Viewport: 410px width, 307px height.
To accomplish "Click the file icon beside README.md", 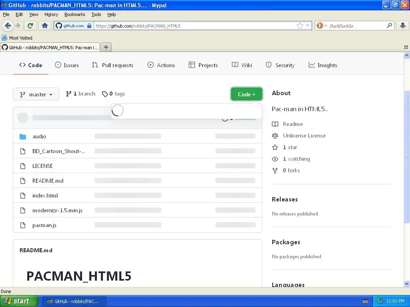I will coord(23,181).
